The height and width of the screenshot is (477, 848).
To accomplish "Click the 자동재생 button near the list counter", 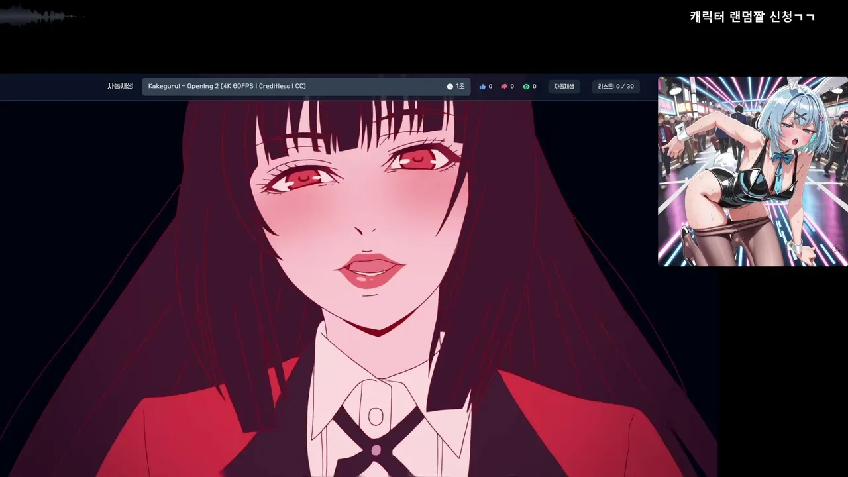I will (x=564, y=87).
